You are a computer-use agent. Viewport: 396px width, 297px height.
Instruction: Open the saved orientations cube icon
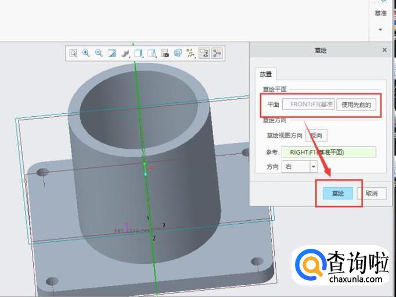pos(139,53)
